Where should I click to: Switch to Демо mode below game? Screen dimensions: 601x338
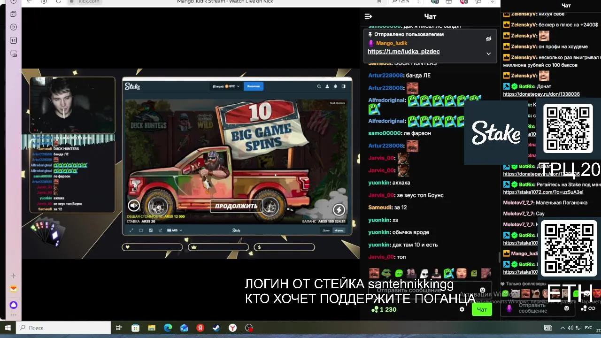coord(326,230)
